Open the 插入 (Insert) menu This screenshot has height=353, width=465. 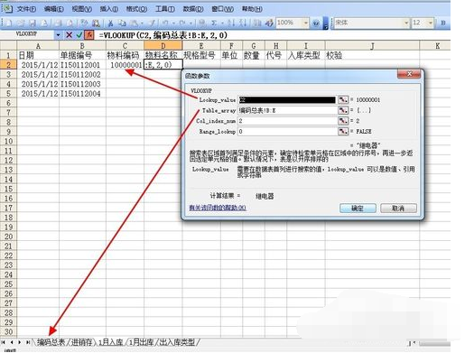click(109, 9)
